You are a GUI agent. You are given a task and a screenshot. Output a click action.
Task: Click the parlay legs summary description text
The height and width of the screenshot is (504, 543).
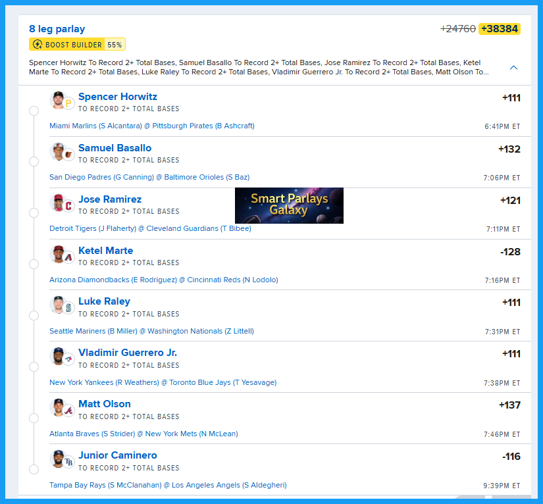point(259,67)
